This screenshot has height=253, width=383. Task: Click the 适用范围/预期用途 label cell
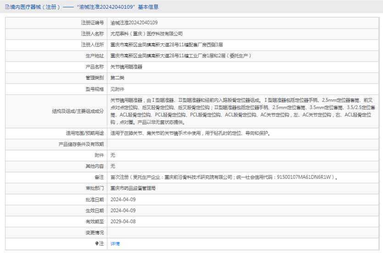tap(56, 133)
